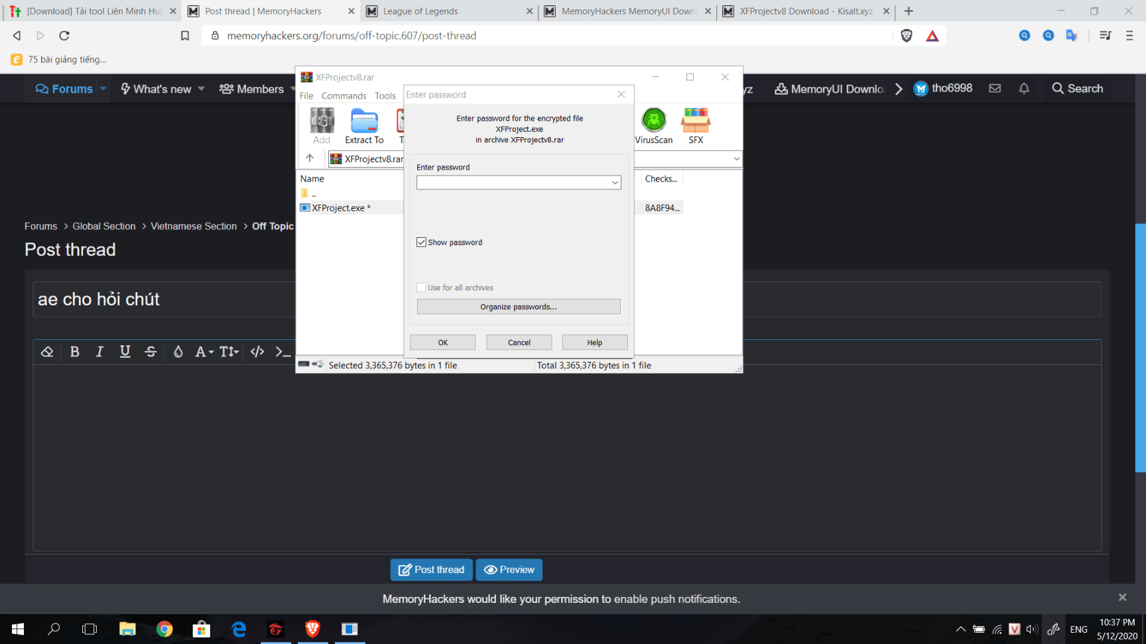The image size is (1146, 644).
Task: Open text color droplet tool
Action: (x=178, y=352)
